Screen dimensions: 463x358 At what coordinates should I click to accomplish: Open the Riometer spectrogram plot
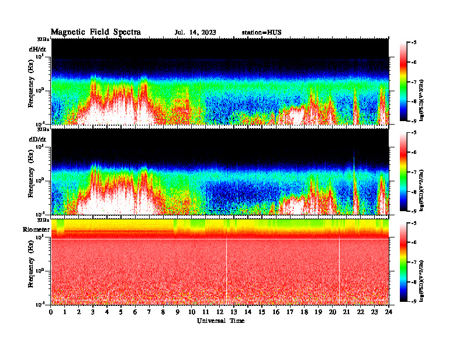click(220, 262)
